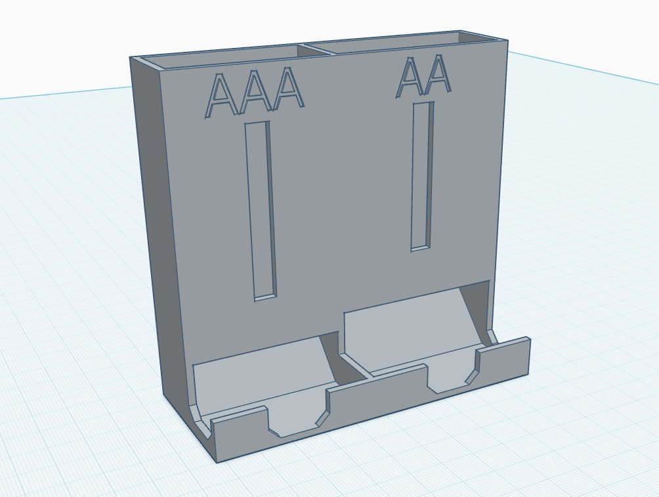Click the vertical slot below the AAA label
Screen dimensions: 659x497
click(261, 210)
